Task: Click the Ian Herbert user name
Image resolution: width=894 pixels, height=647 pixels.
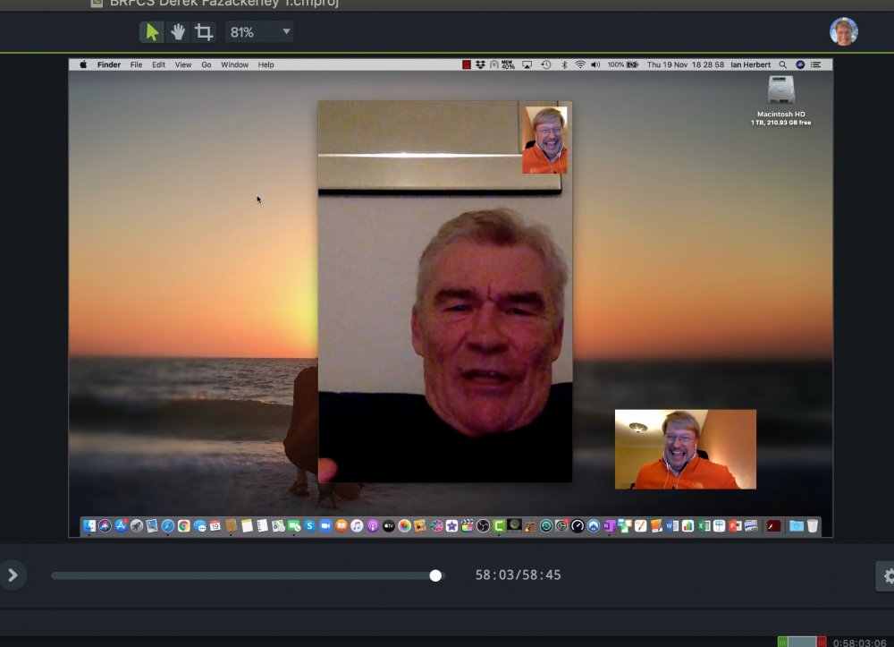Action: tap(750, 65)
